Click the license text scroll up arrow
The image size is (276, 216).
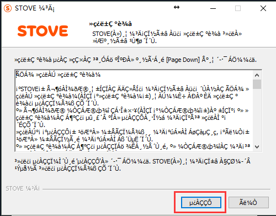coord(257,75)
